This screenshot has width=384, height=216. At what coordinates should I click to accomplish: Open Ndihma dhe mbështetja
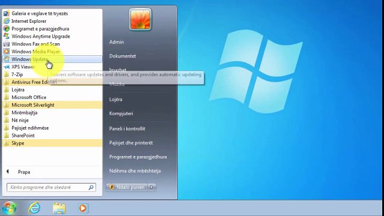click(135, 171)
